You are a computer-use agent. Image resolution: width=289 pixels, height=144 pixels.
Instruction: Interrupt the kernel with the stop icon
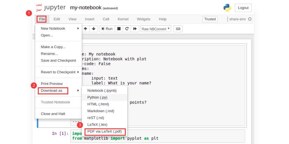pos(119,29)
